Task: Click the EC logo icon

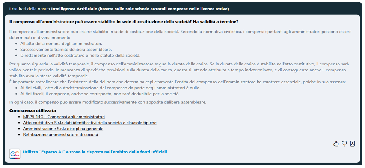Action: point(15,154)
